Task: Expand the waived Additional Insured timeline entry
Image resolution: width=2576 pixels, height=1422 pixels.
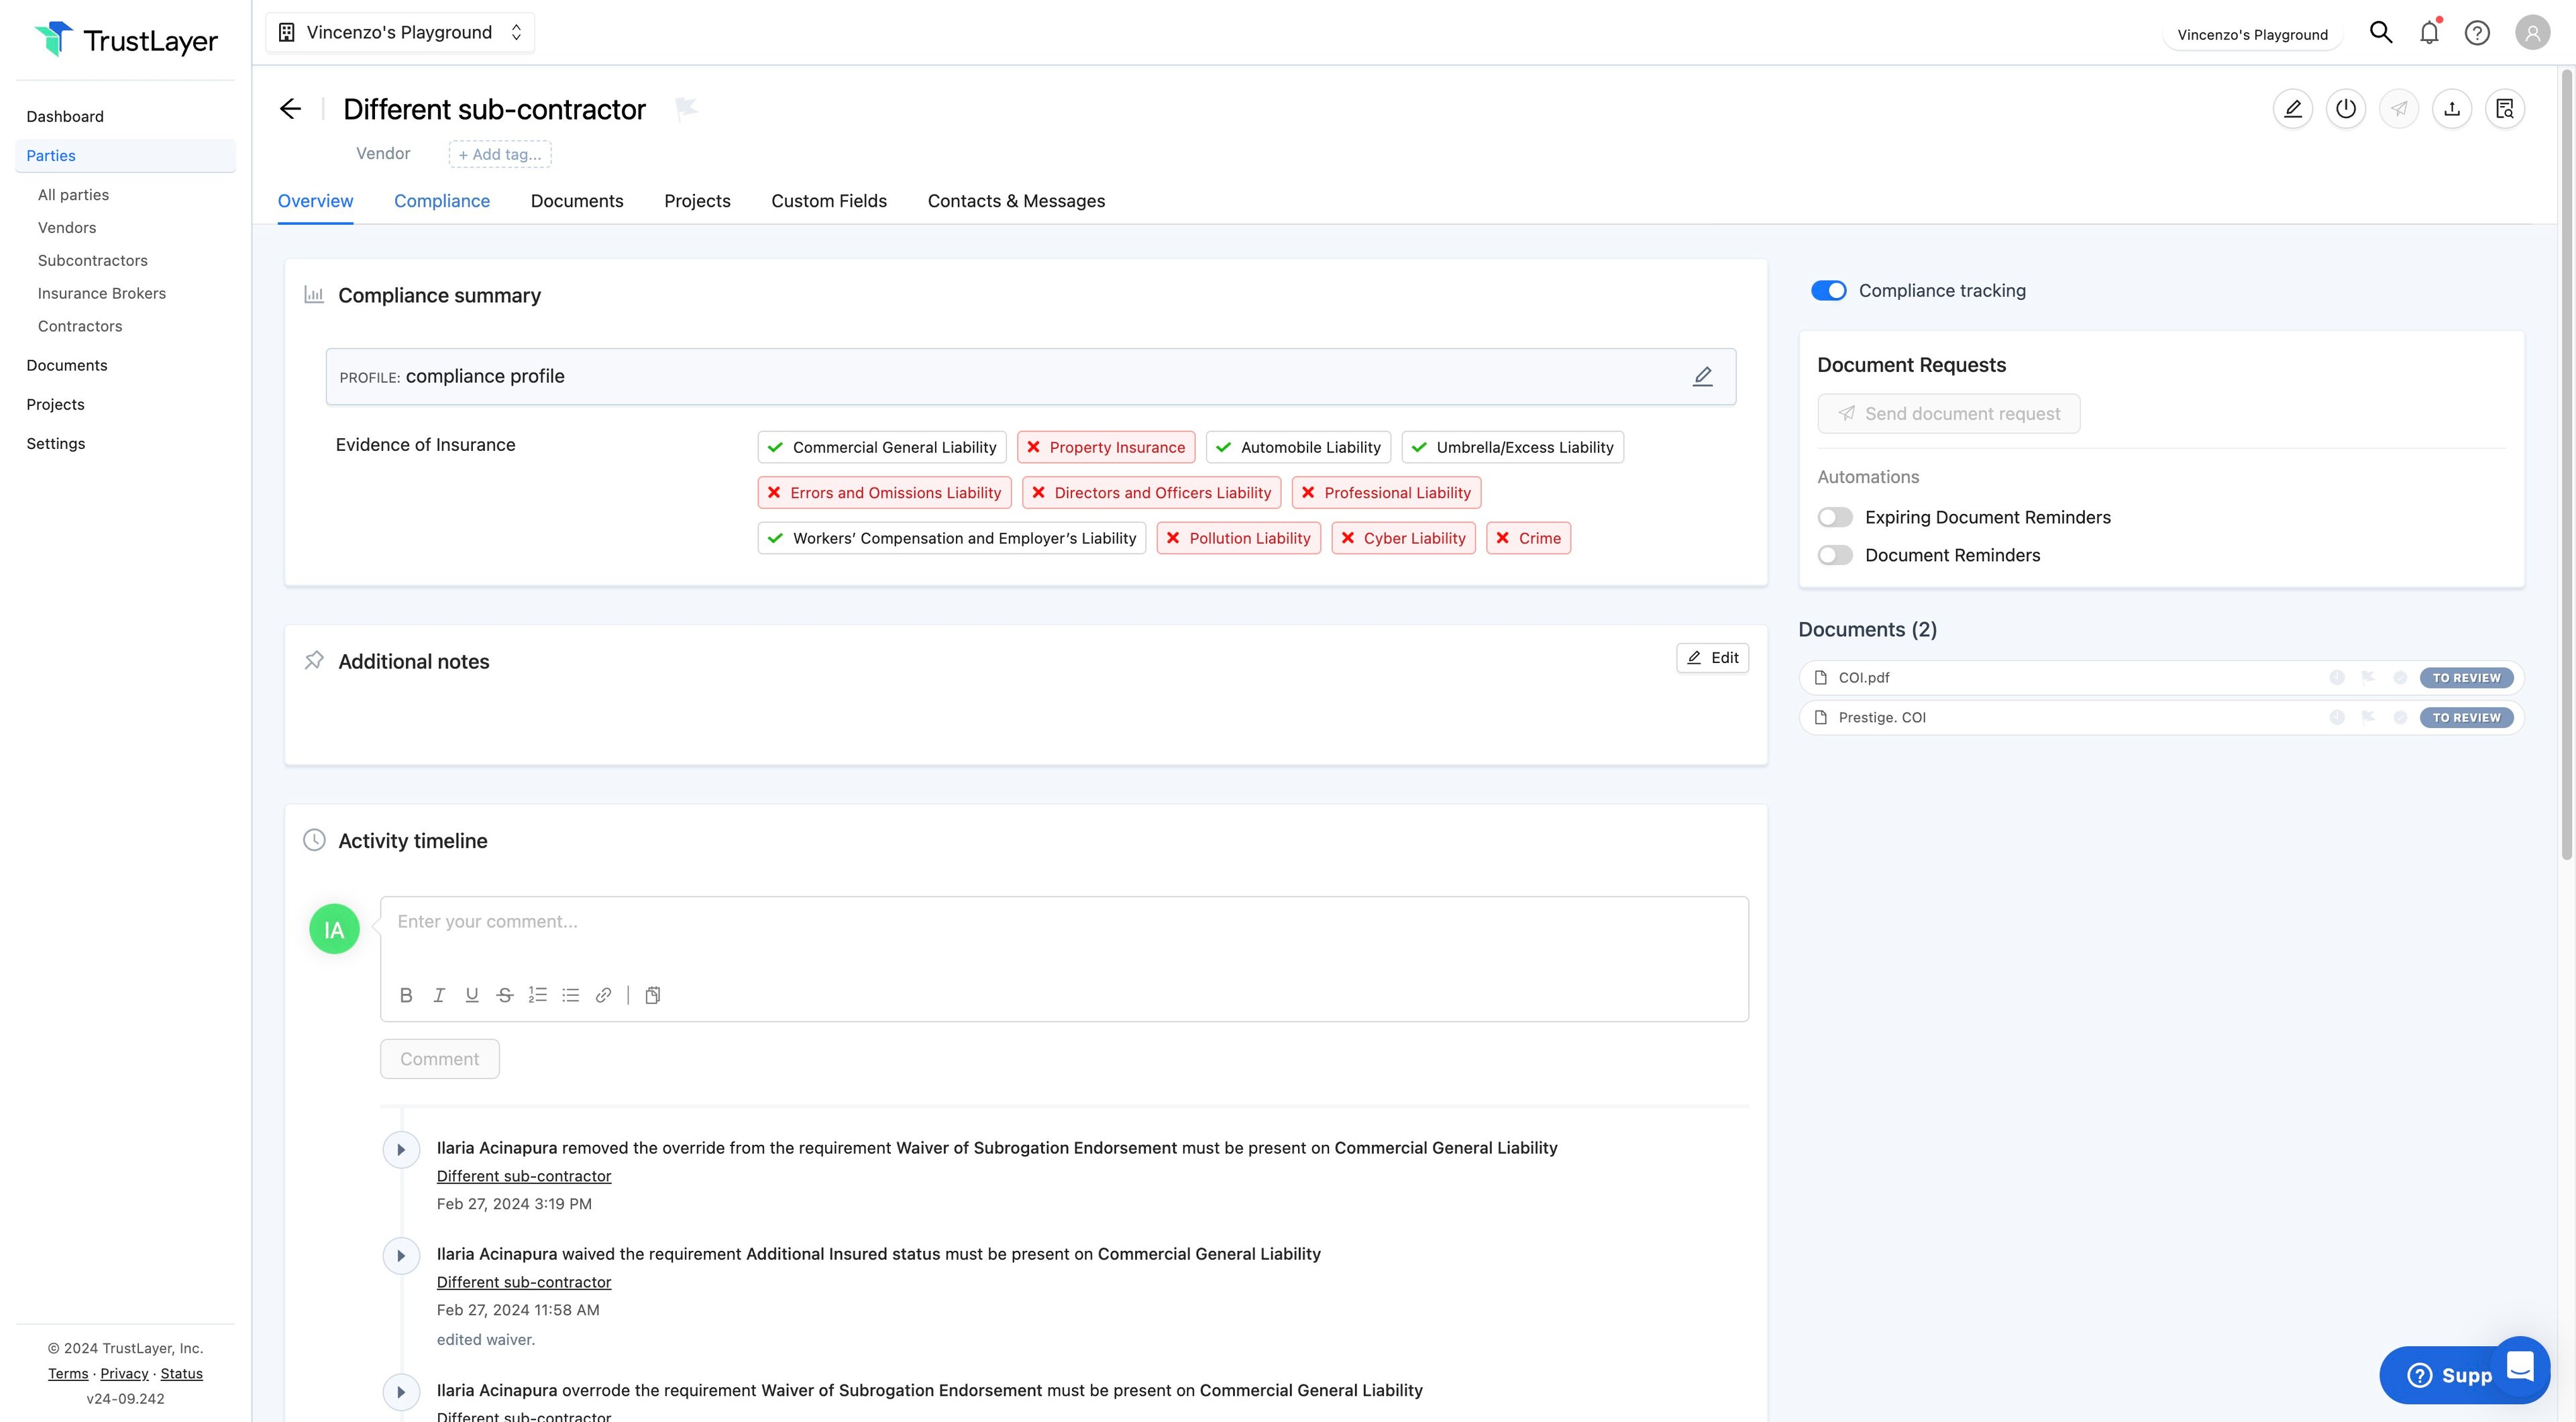Action: (x=401, y=1255)
